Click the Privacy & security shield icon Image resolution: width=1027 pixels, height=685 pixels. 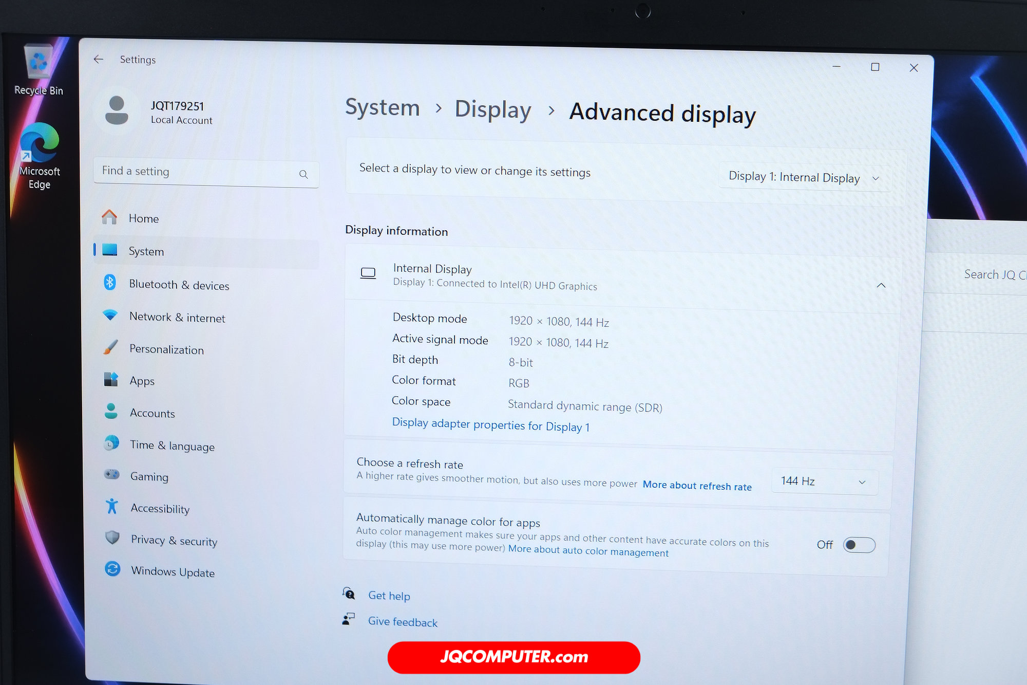pyautogui.click(x=112, y=538)
